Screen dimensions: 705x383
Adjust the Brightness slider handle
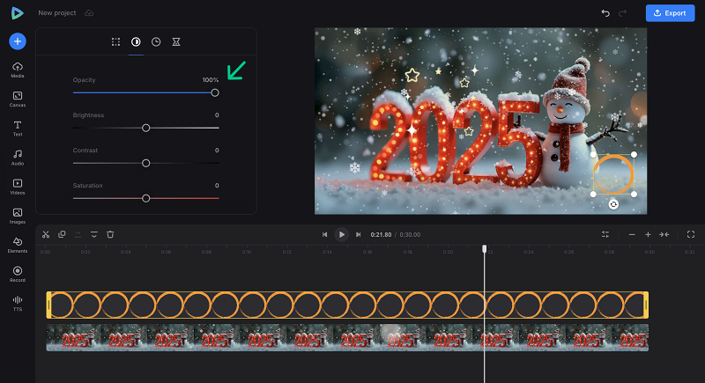pyautogui.click(x=145, y=128)
